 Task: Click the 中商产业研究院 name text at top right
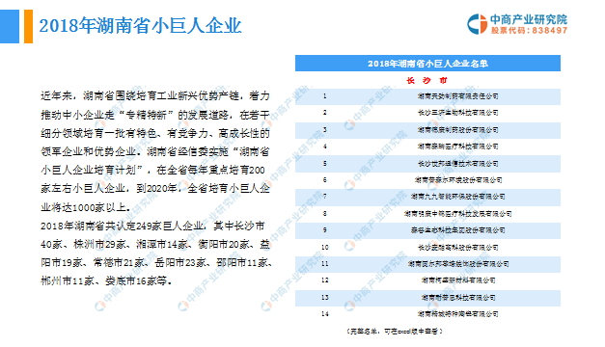(529, 19)
